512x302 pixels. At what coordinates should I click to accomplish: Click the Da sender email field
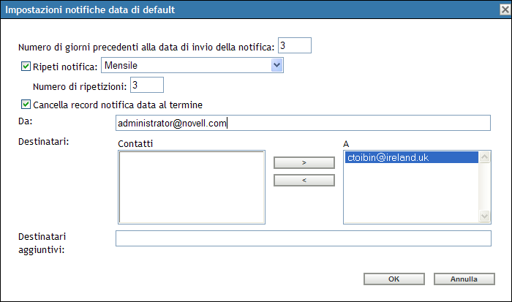[x=302, y=123]
